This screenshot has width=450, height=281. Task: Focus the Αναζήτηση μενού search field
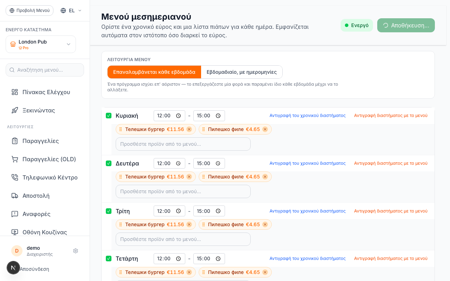tap(45, 70)
